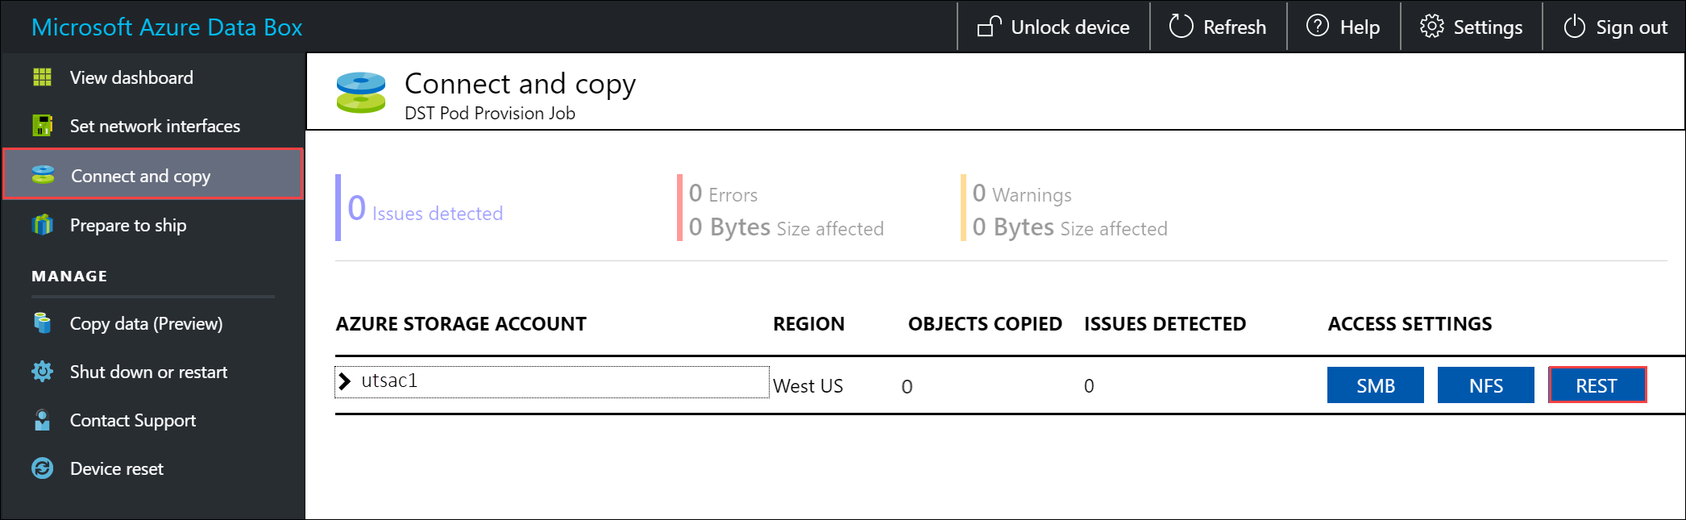
Task: Open REST access settings for utsac1
Action: point(1597,385)
